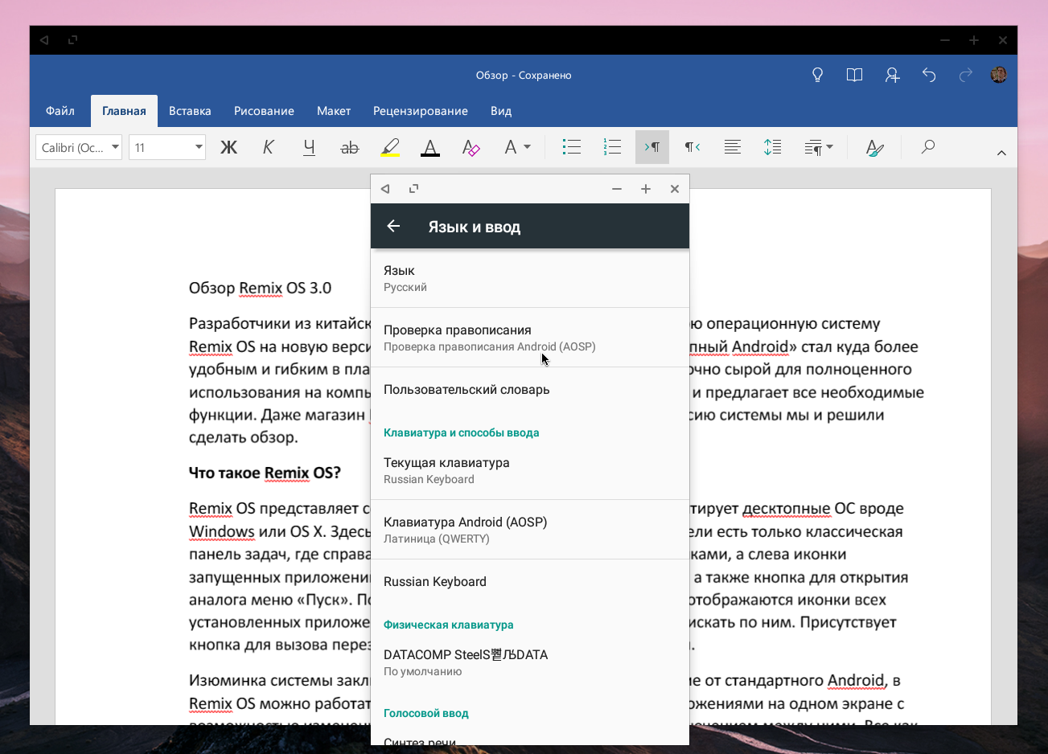Open Текущая клавиатура setting
This screenshot has width=1048, height=754.
(530, 470)
